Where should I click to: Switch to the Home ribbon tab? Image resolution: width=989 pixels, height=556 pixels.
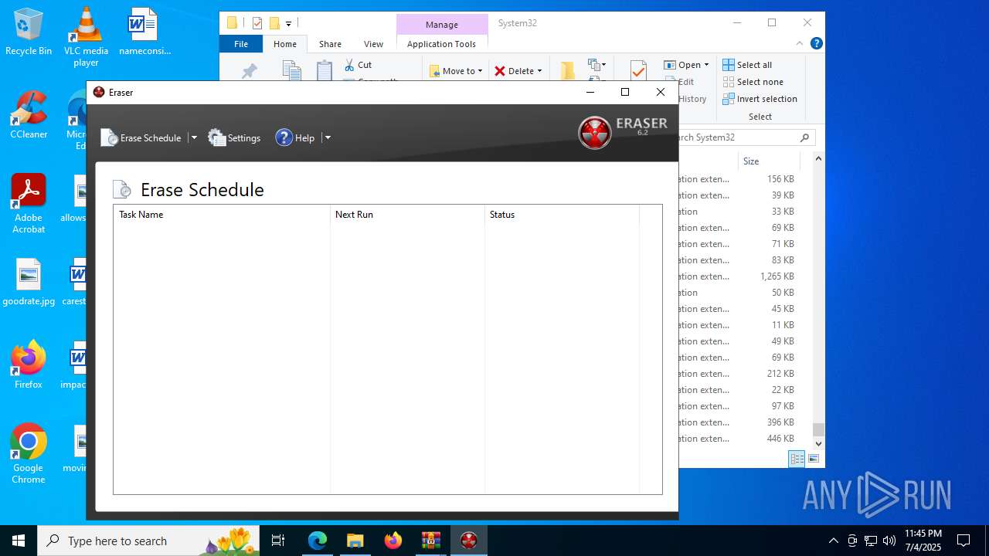(x=285, y=44)
